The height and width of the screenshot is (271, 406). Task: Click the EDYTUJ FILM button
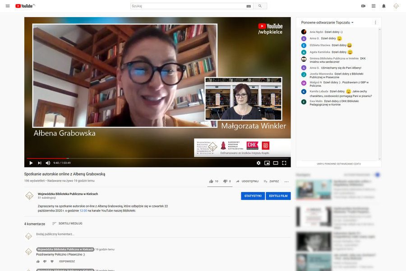[278, 196]
